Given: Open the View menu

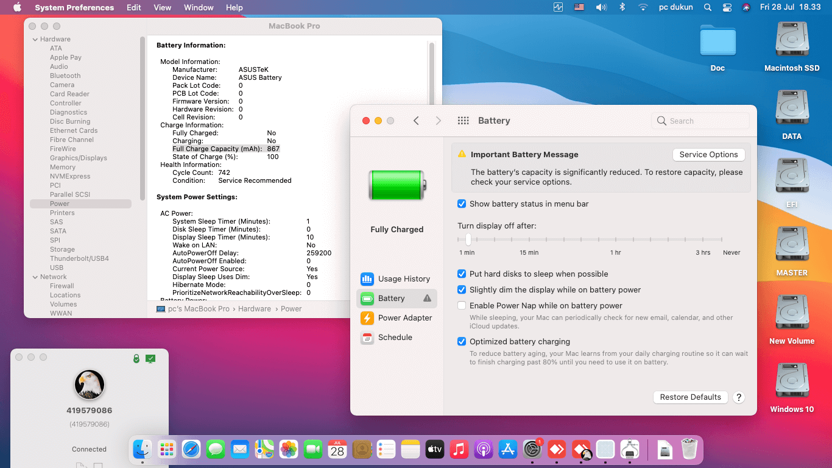Looking at the screenshot, I should click(x=163, y=7).
